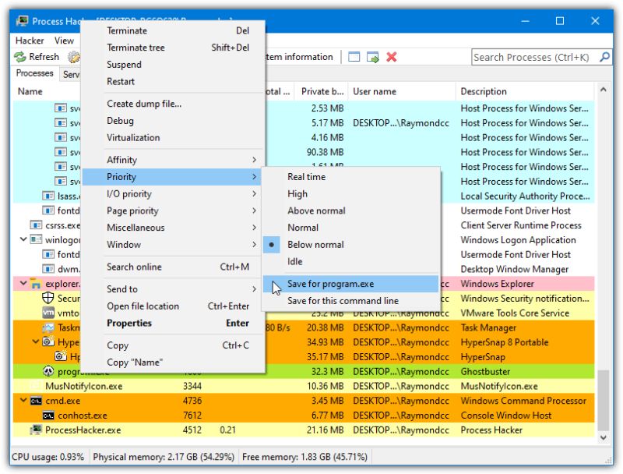Select the explorer.exe folder icon

click(36, 284)
